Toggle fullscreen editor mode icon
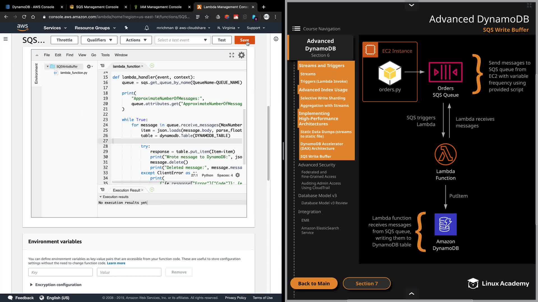This screenshot has height=302, width=538. pos(231,55)
